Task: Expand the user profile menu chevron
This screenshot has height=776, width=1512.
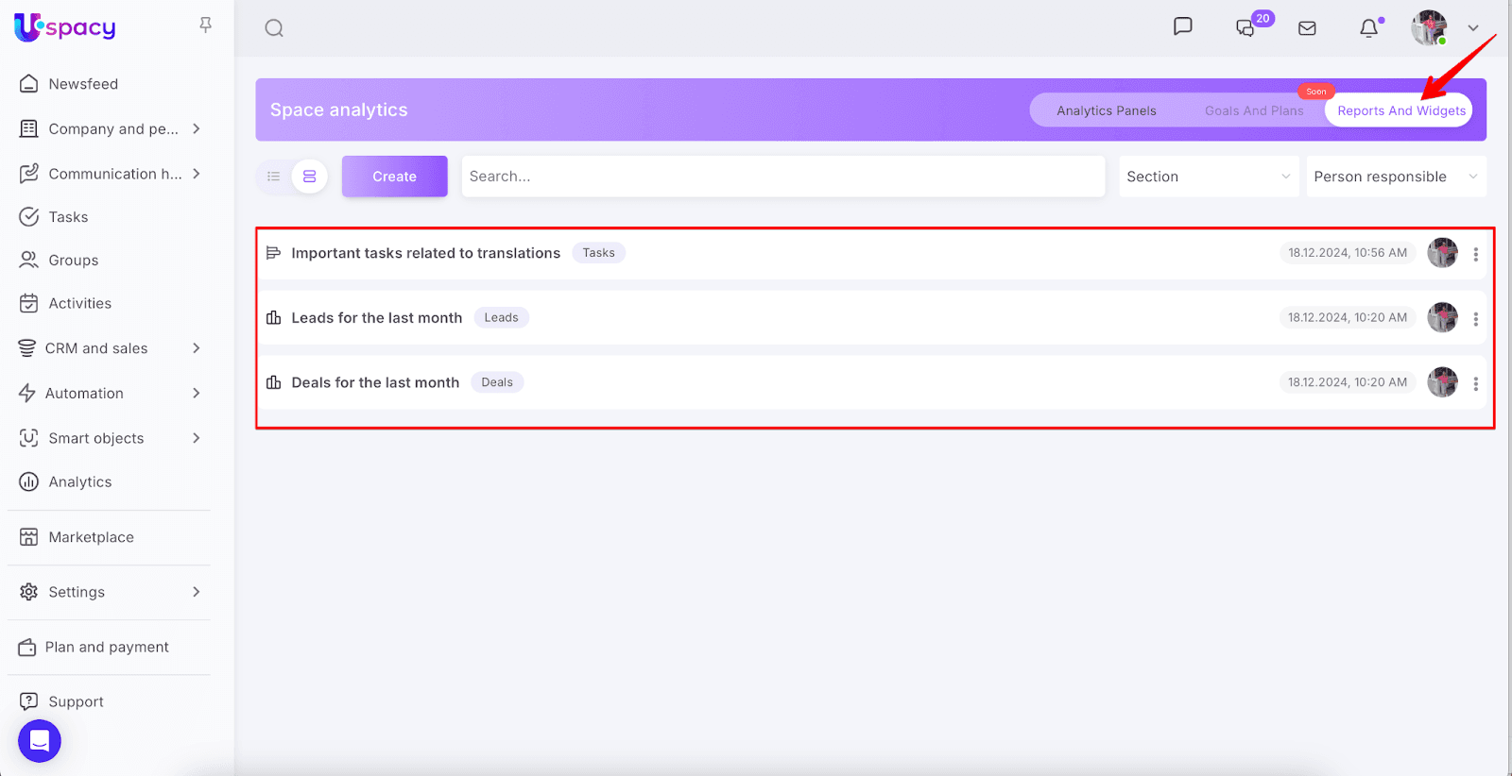Action: point(1472,28)
